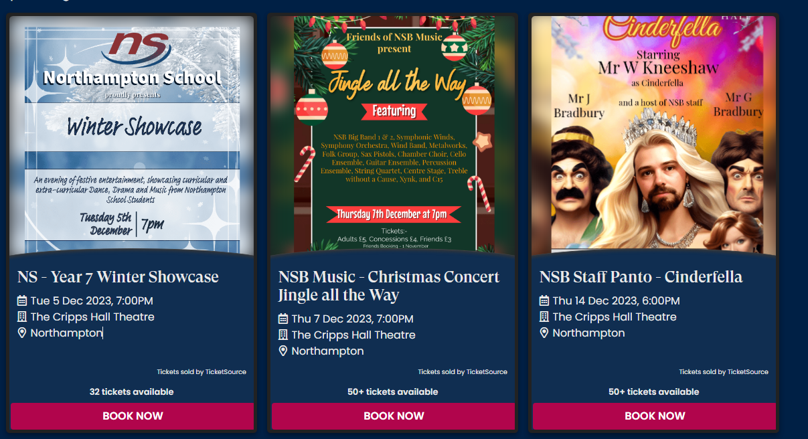Image resolution: width=808 pixels, height=439 pixels.
Task: Click the Winter Showcase poster image
Action: click(133, 136)
